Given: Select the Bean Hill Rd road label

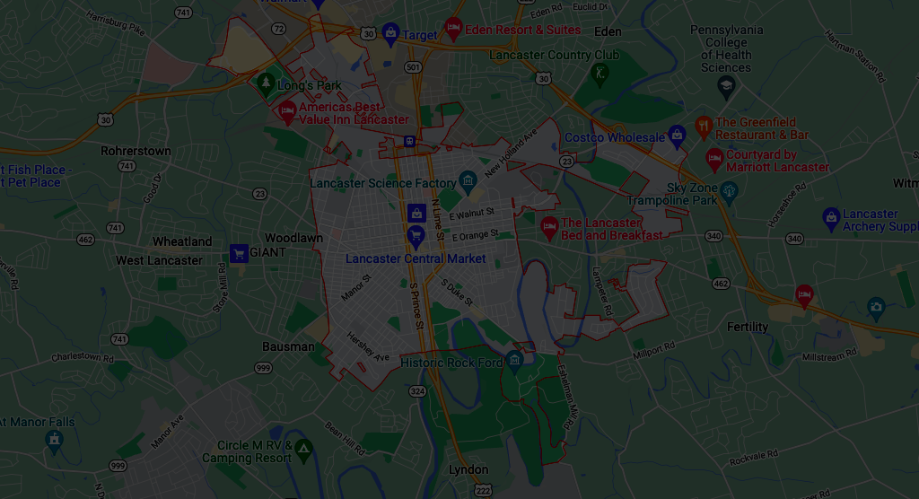Looking at the screenshot, I should [x=346, y=438].
